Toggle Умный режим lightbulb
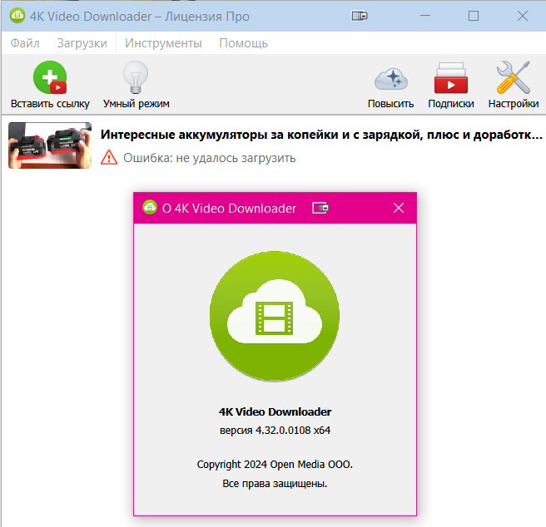This screenshot has width=546, height=527. pyautogui.click(x=136, y=78)
